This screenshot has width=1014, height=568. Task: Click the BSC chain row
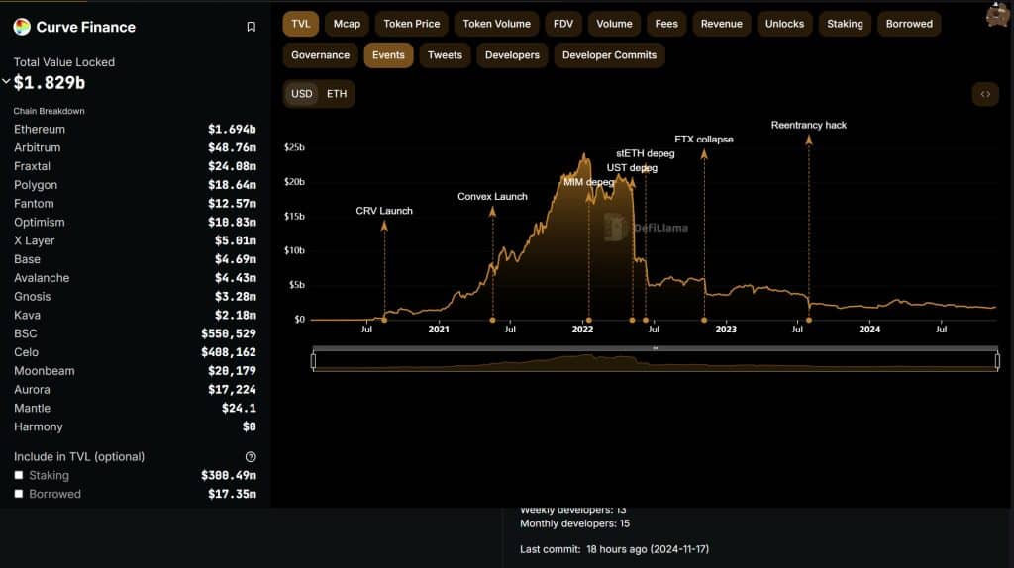[x=135, y=334]
